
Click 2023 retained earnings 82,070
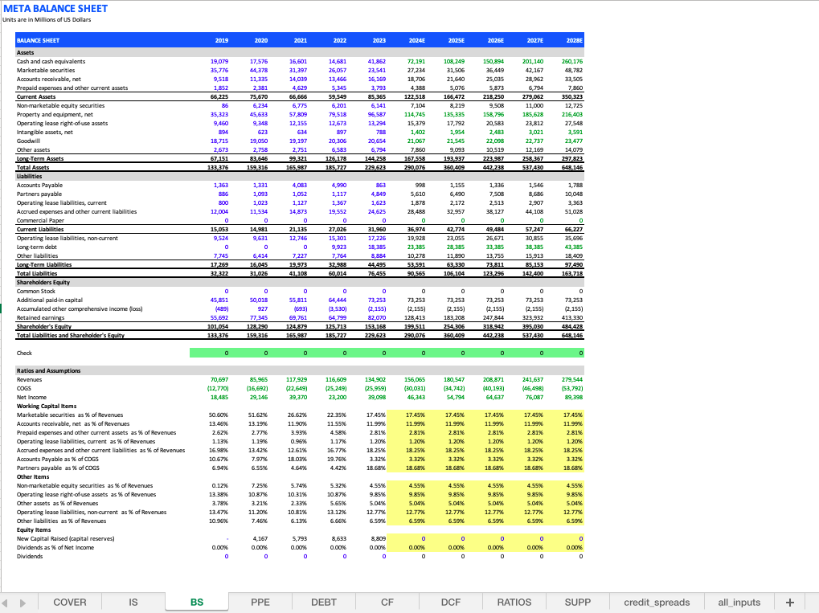(x=377, y=318)
